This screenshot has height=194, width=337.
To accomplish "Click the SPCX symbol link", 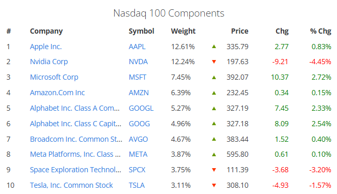I will [137, 170].
